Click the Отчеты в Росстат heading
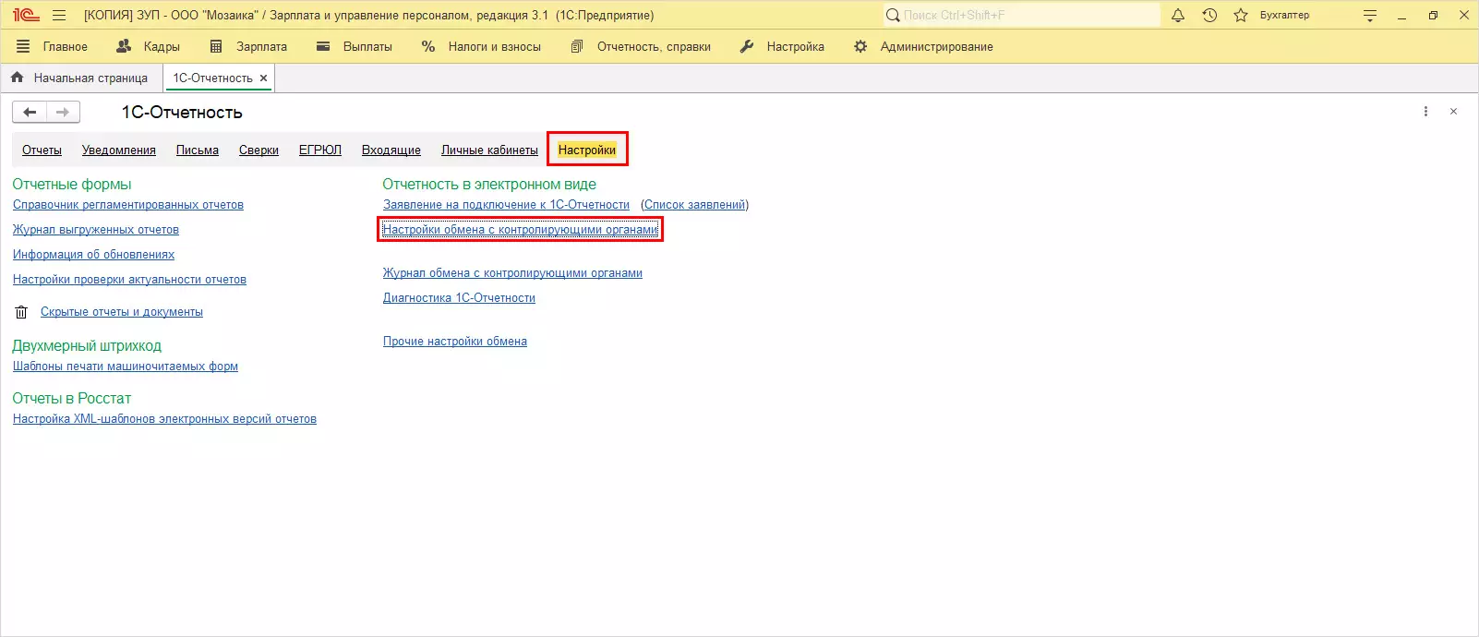Viewport: 1479px width, 637px height. click(x=72, y=398)
